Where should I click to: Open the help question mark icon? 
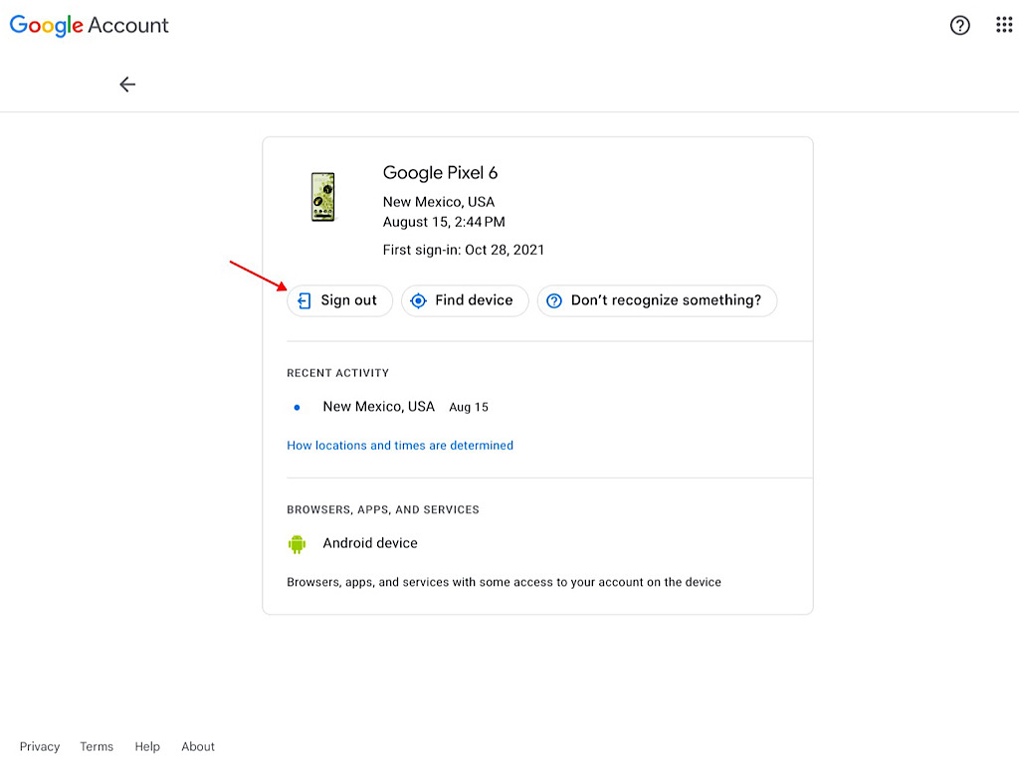coord(960,25)
